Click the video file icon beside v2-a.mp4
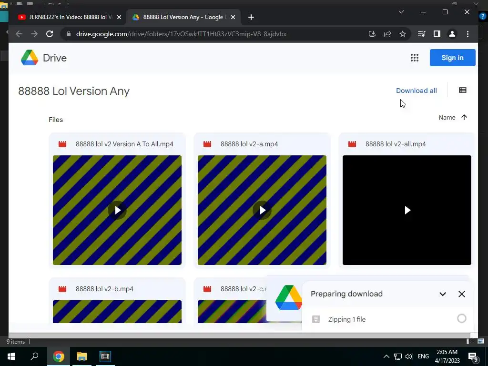This screenshot has width=488, height=366. (207, 144)
